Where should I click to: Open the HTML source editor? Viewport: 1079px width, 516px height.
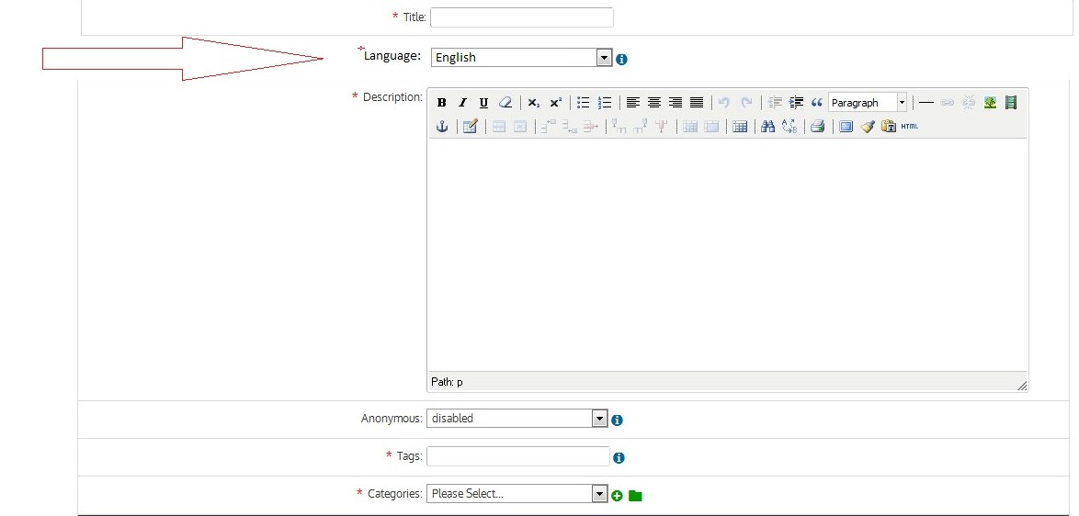pyautogui.click(x=910, y=127)
